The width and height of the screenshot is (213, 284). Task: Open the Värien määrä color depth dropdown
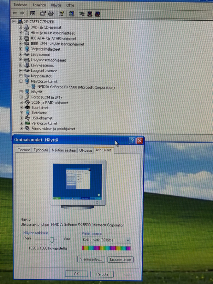(128, 240)
